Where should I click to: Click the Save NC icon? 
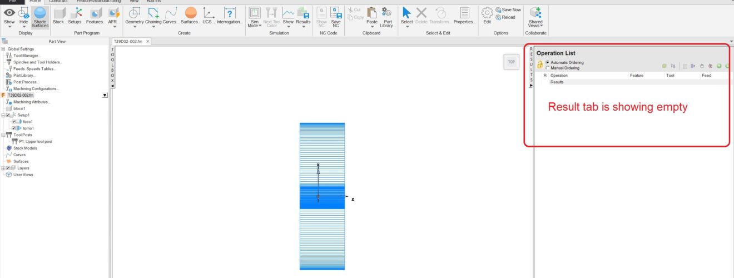pos(336,17)
